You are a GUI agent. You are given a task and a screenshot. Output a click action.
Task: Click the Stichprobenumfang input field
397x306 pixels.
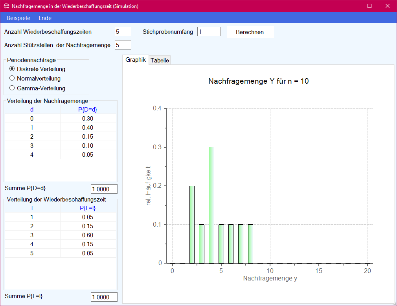pyautogui.click(x=209, y=31)
